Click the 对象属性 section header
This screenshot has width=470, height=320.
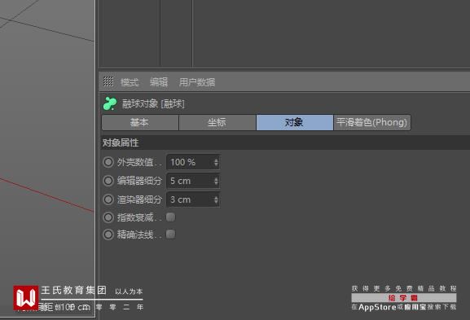[284, 142]
